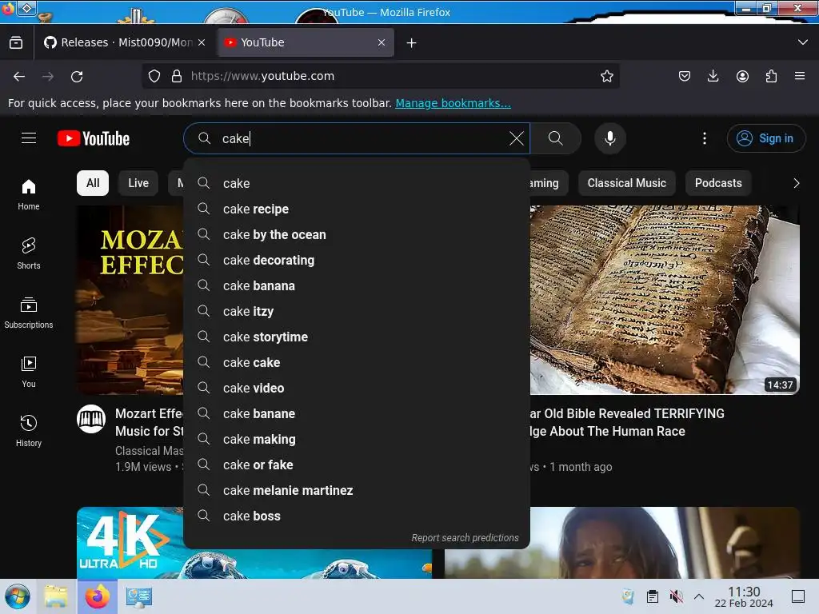Open a new browser tab

(412, 43)
